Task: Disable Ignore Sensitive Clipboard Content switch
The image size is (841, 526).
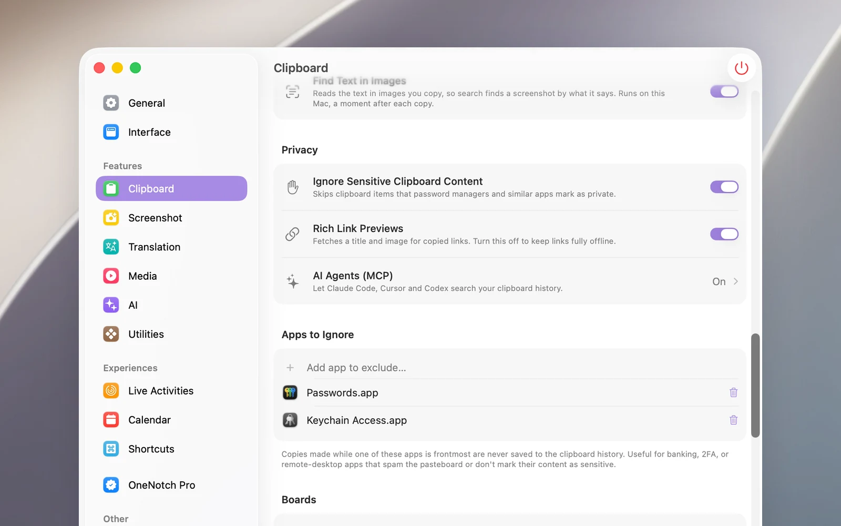Action: click(x=724, y=187)
